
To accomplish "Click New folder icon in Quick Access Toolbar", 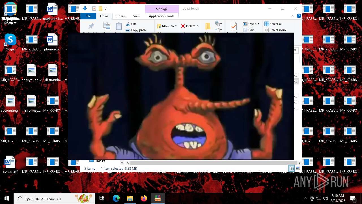I will pyautogui.click(x=100, y=8).
